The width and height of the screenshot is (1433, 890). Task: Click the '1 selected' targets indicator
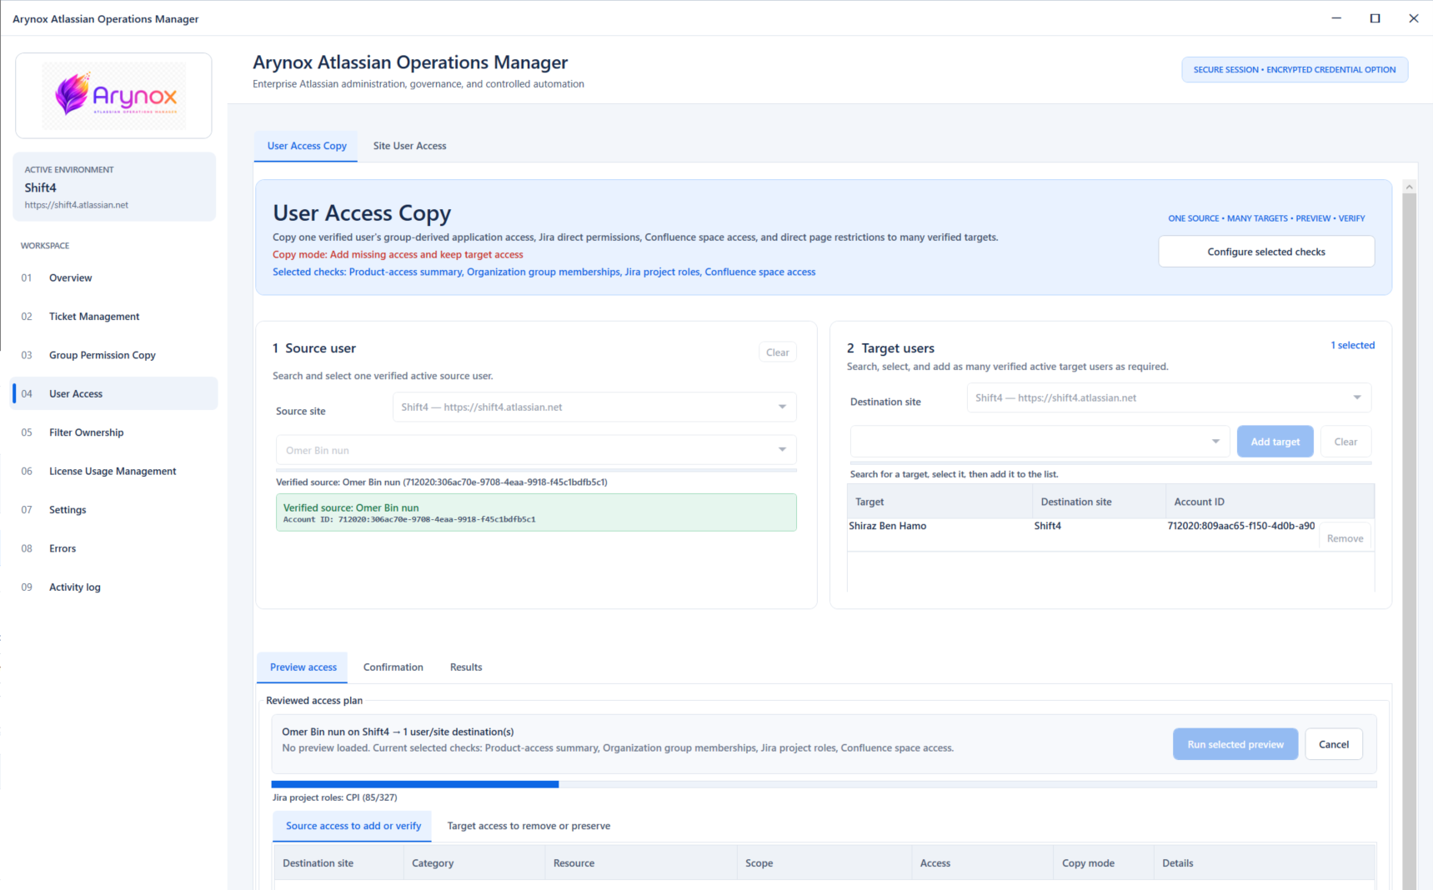tap(1352, 345)
